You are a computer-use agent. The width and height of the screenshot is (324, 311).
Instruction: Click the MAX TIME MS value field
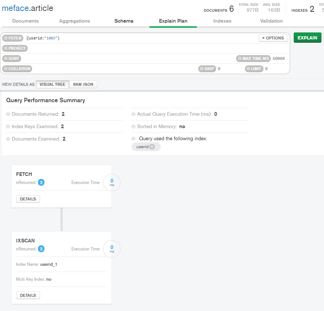click(279, 58)
